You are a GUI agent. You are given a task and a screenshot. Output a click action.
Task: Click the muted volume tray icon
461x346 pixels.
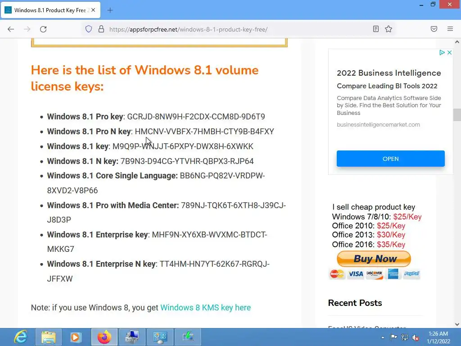coord(416,337)
